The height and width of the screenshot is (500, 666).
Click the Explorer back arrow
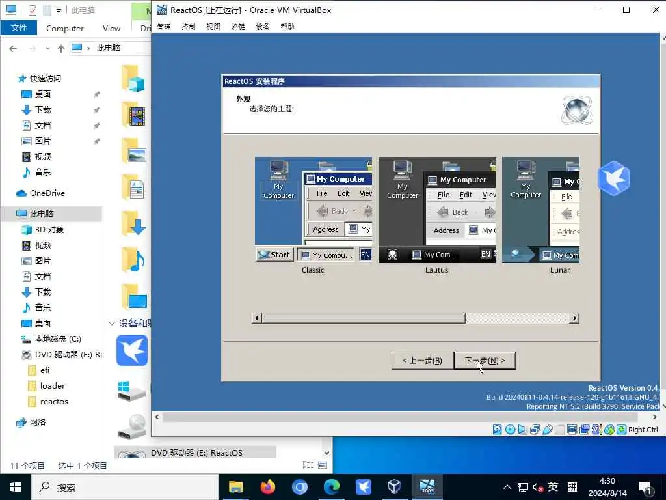click(13, 48)
